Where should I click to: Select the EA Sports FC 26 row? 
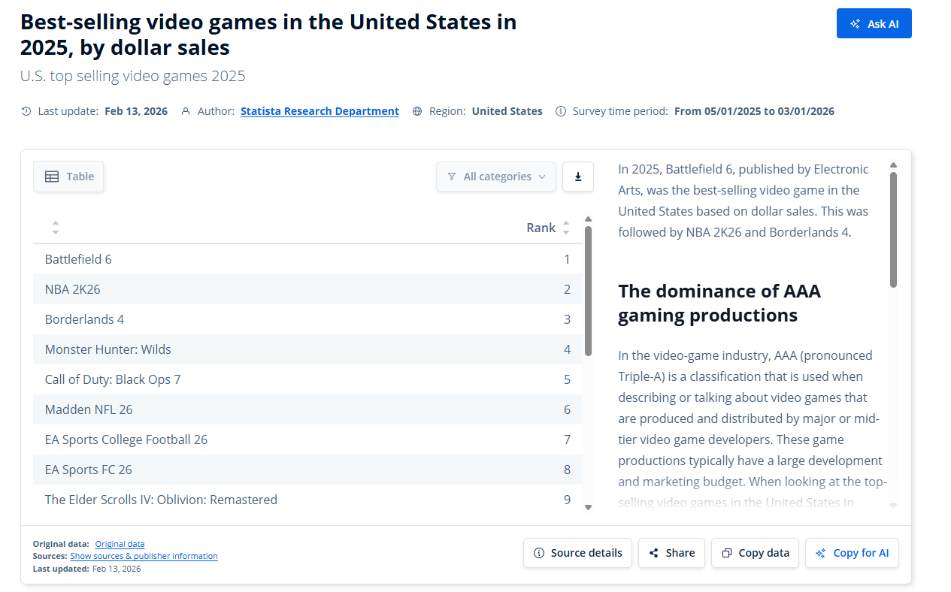307,470
